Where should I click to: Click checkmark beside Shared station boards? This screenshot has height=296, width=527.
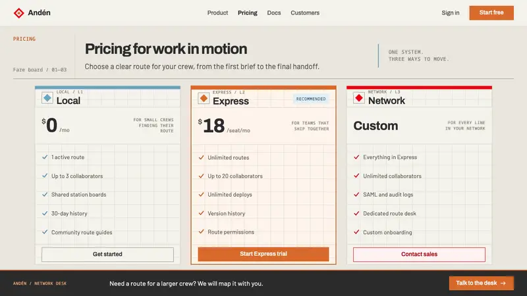click(x=45, y=195)
